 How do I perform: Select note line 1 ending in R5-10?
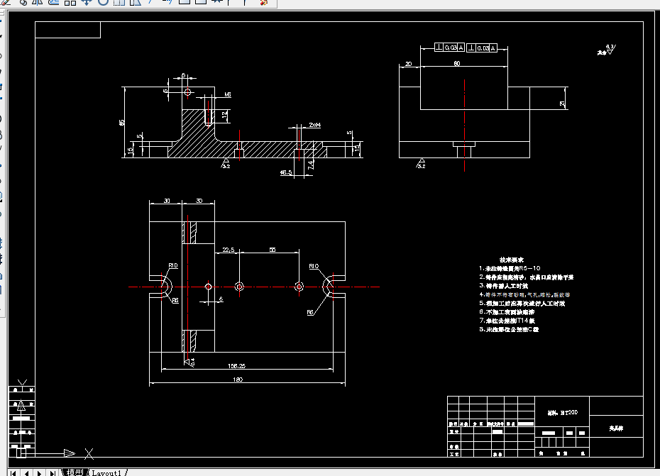click(x=510, y=268)
